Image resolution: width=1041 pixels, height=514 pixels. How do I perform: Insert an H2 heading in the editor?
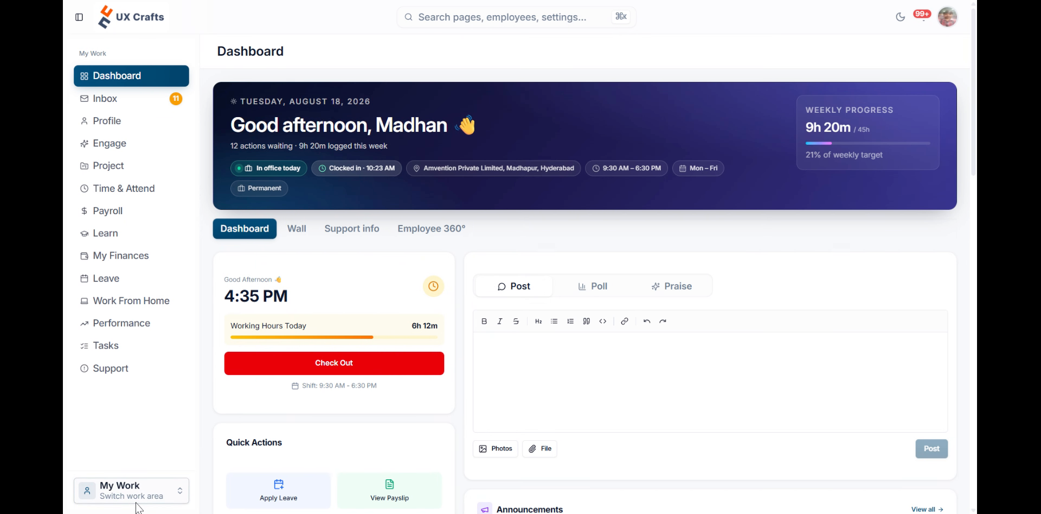pos(538,322)
